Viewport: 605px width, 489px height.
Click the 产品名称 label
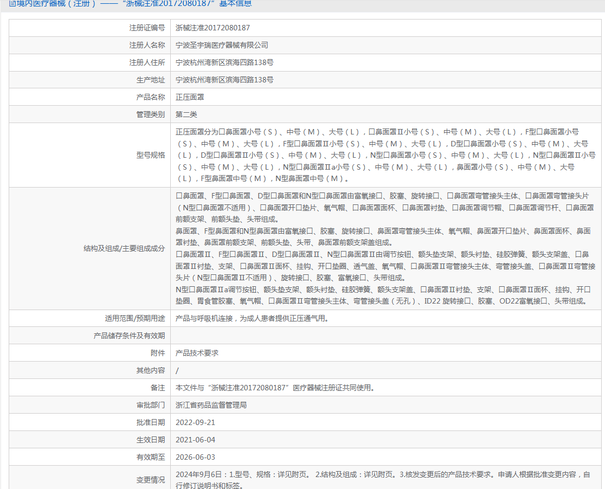(151, 97)
